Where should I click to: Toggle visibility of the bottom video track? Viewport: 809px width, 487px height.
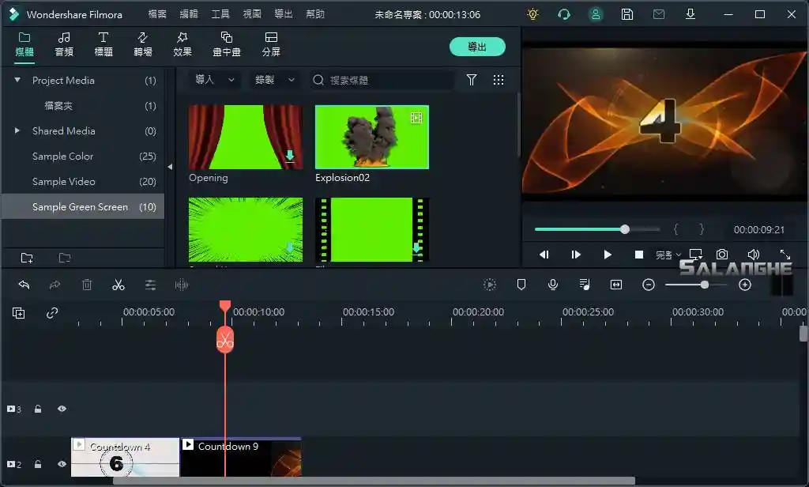point(62,466)
